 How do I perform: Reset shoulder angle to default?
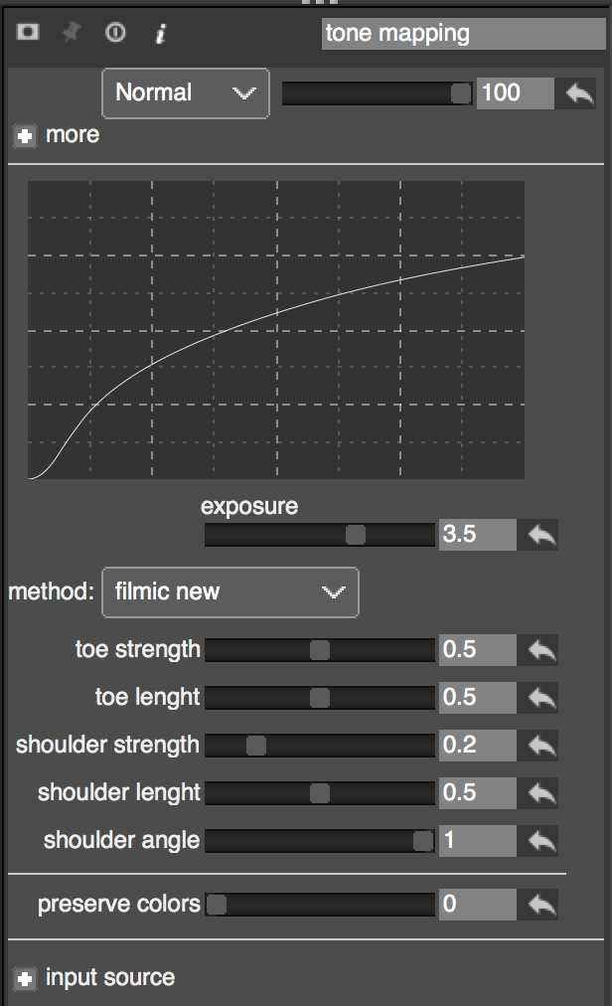coord(541,841)
